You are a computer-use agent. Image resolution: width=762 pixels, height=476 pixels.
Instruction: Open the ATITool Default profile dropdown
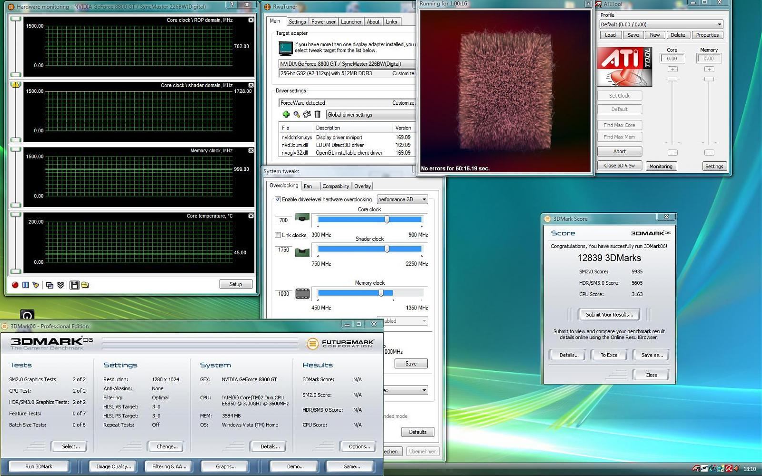click(x=661, y=24)
